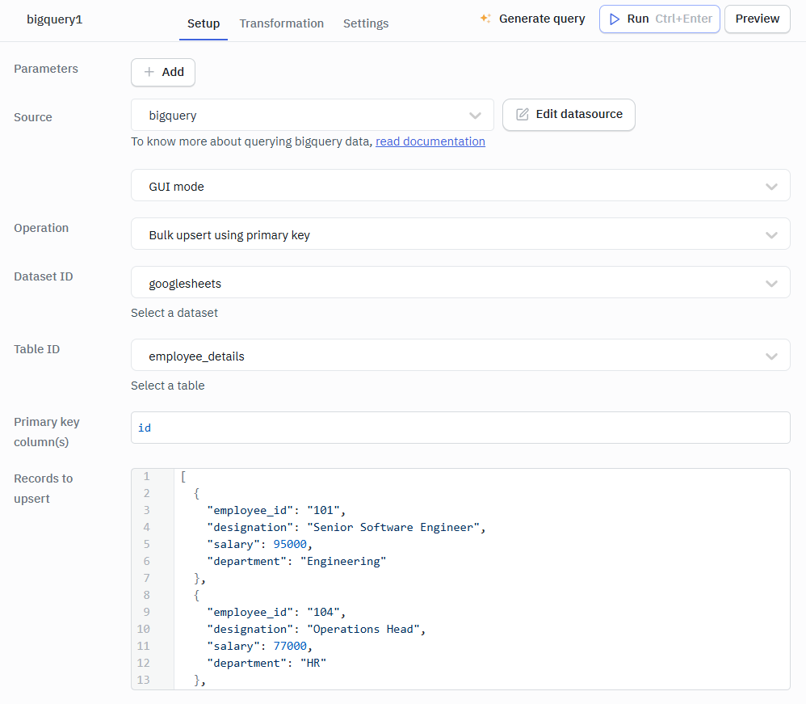The height and width of the screenshot is (704, 806).
Task: Click the play triangle icon in Run button
Action: [615, 19]
